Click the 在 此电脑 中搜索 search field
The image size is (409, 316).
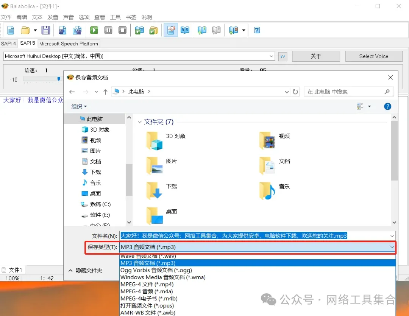348,92
